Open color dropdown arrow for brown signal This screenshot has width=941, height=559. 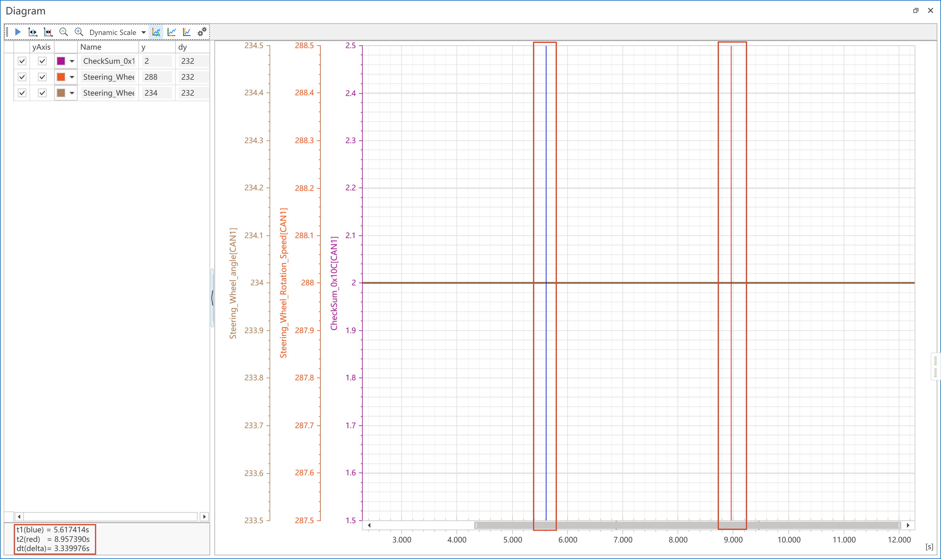coord(72,93)
